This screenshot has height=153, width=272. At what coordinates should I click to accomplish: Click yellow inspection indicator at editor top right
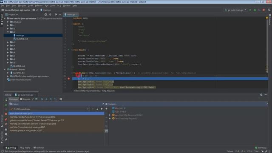[267, 18]
